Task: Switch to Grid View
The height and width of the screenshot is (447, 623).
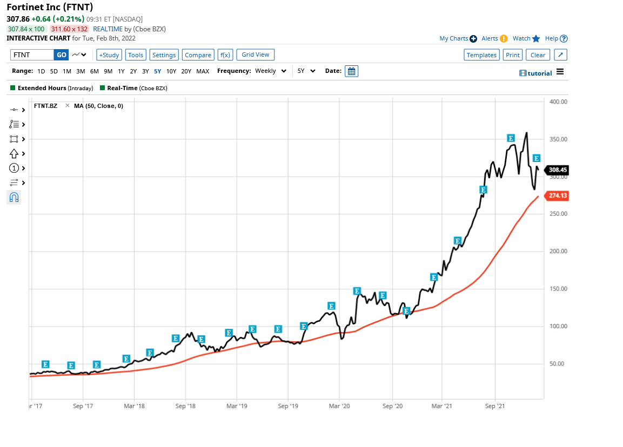Action: point(256,55)
